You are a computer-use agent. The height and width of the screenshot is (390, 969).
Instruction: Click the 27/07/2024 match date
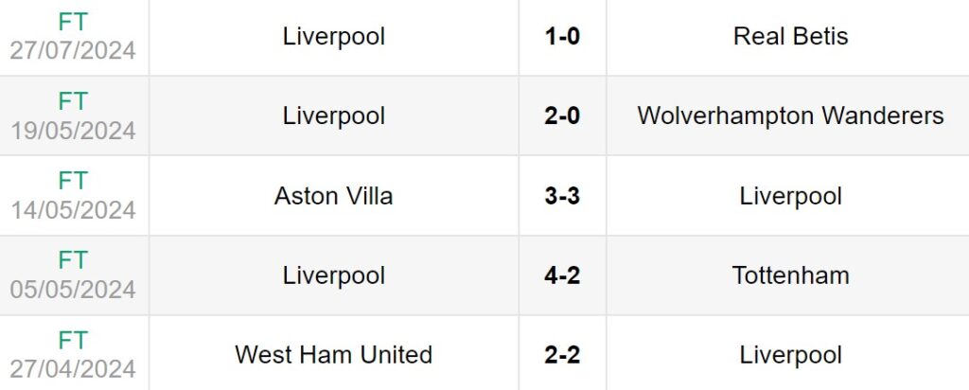(73, 50)
